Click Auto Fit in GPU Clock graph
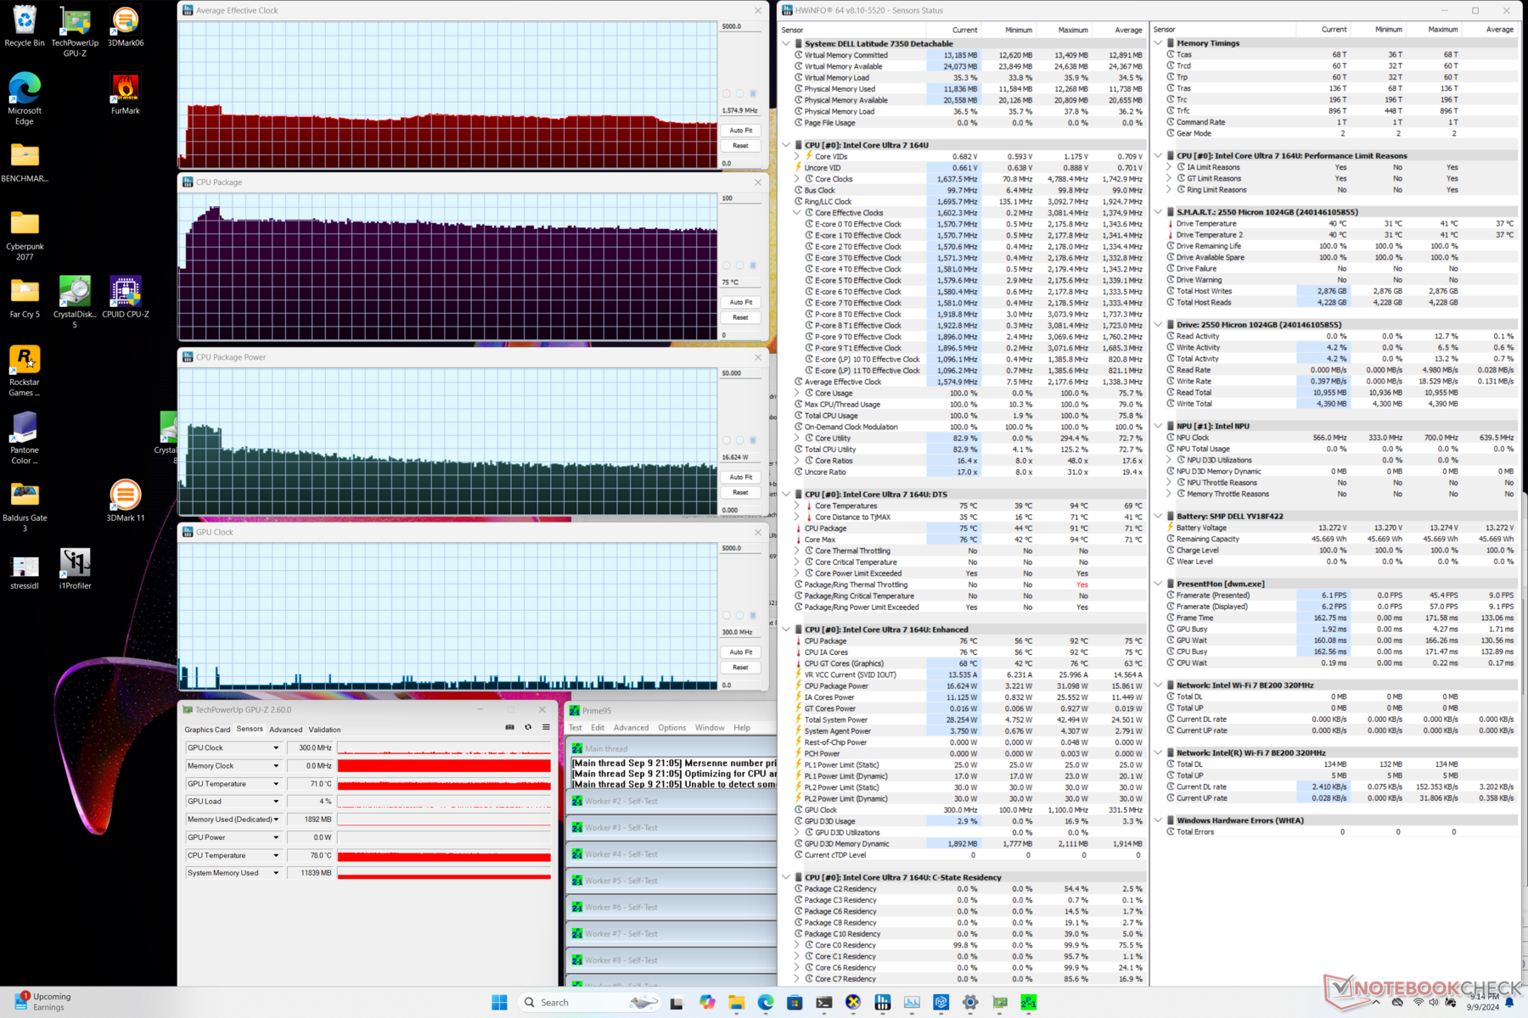This screenshot has height=1018, width=1528. pyautogui.click(x=740, y=652)
